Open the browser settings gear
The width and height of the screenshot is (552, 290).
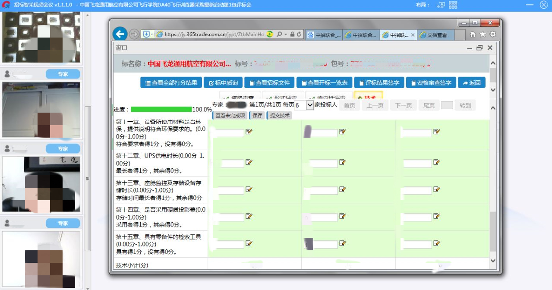point(492,35)
